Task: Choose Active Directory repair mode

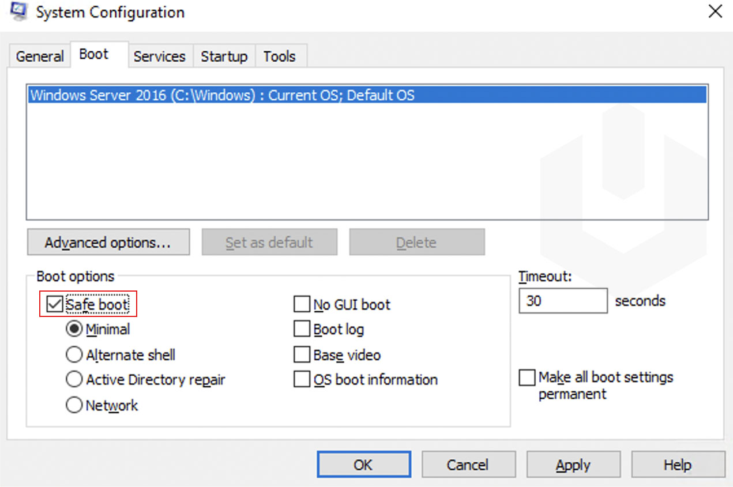Action: coord(74,379)
